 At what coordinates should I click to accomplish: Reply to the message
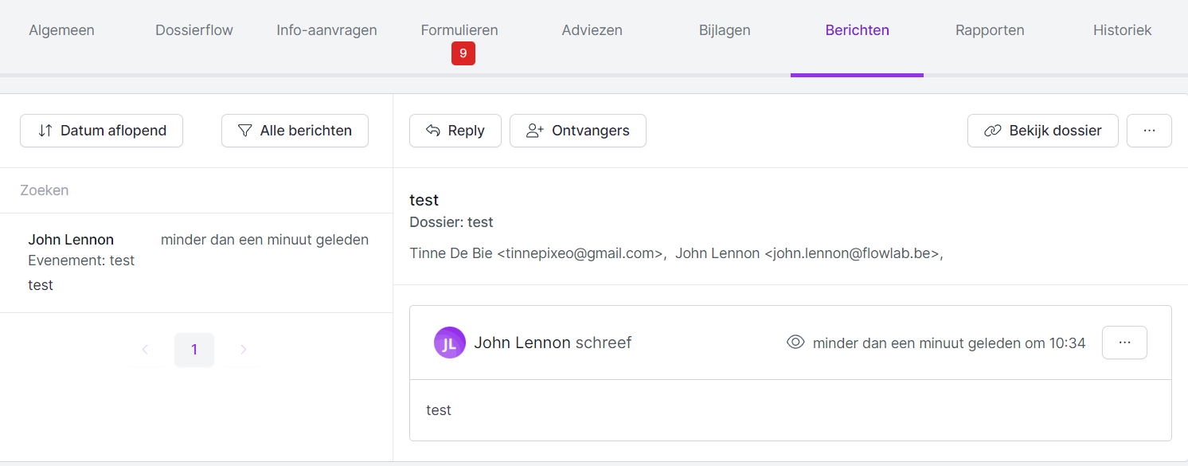tap(455, 131)
